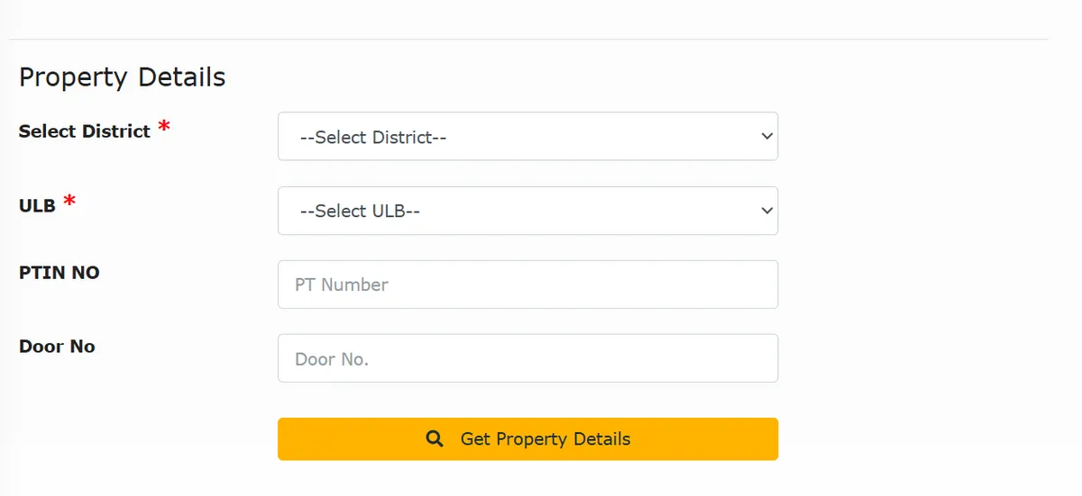1082x496 pixels.
Task: Click the "Property Details" section heading
Action: [122, 77]
